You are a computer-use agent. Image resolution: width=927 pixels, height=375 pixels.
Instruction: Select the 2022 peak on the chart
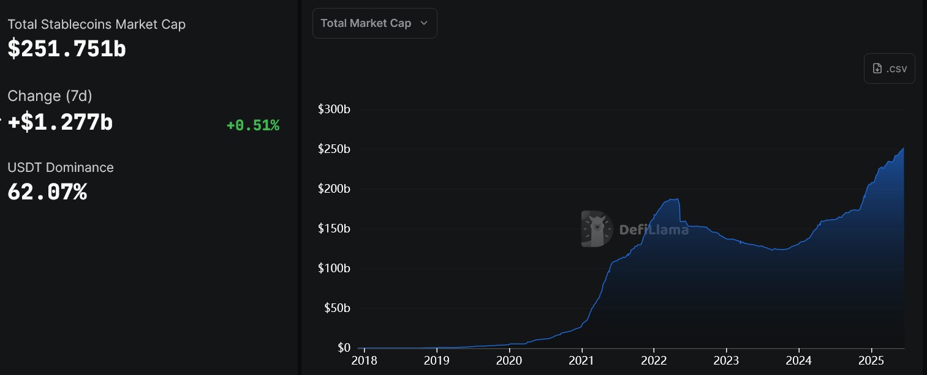(x=672, y=200)
